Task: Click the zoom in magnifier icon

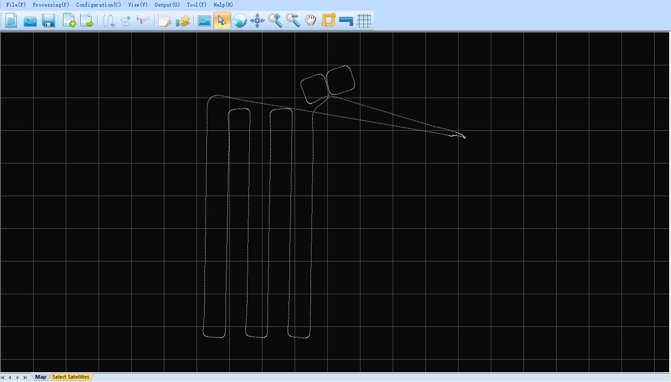Action: pos(275,21)
